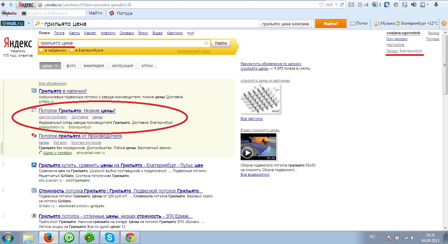Reload the page with the refresh icon

(x=342, y=5)
